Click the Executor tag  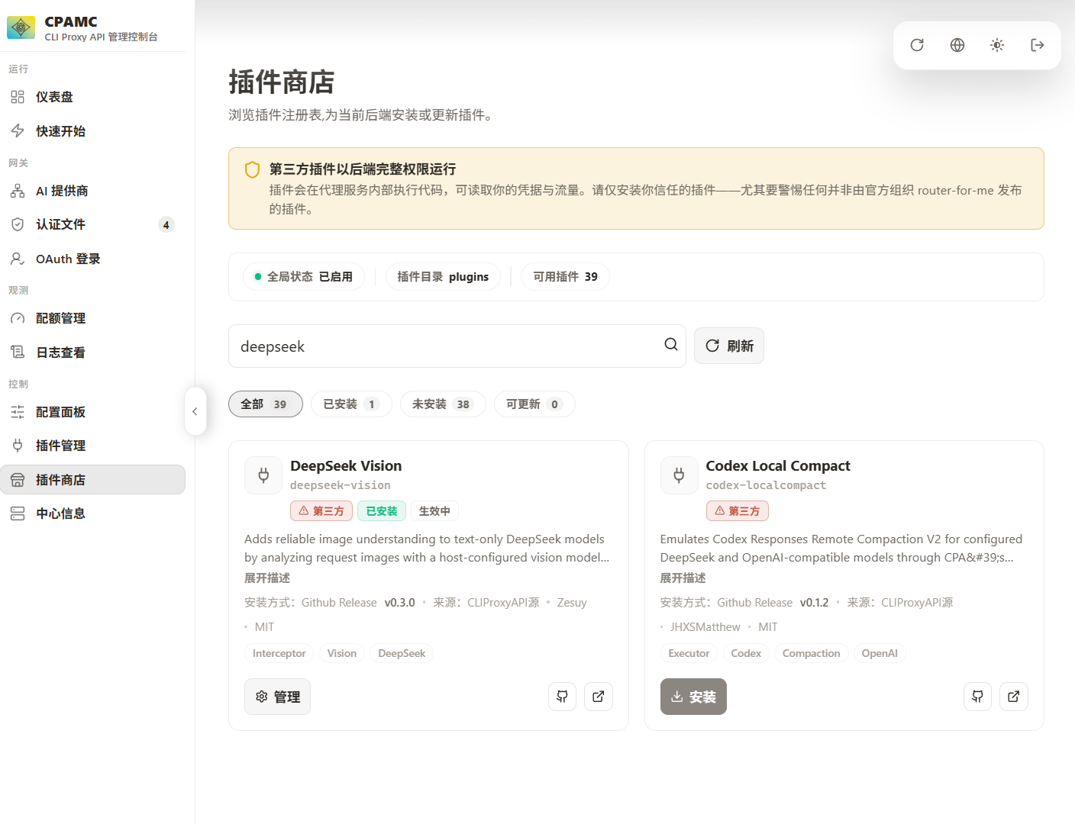coord(689,653)
